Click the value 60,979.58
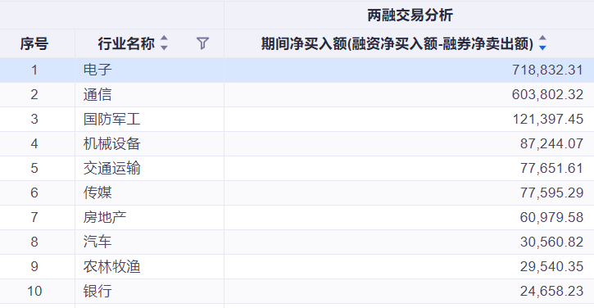Viewport: 594px width, 308px height. (x=551, y=217)
